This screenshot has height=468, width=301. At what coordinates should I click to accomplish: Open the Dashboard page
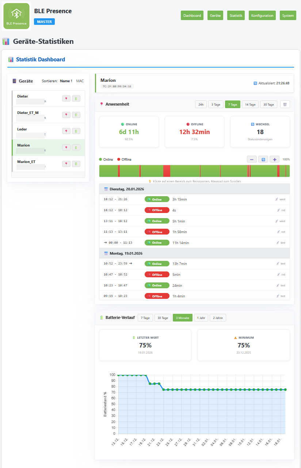click(x=192, y=15)
